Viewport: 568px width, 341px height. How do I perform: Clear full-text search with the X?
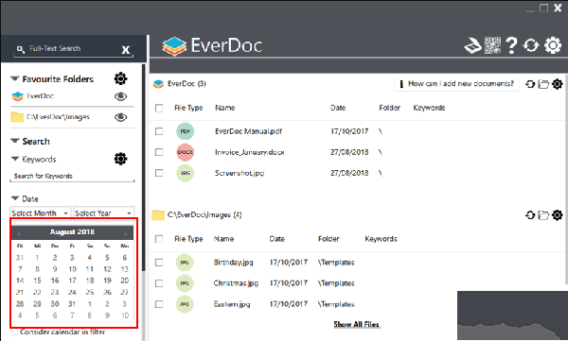tap(126, 49)
